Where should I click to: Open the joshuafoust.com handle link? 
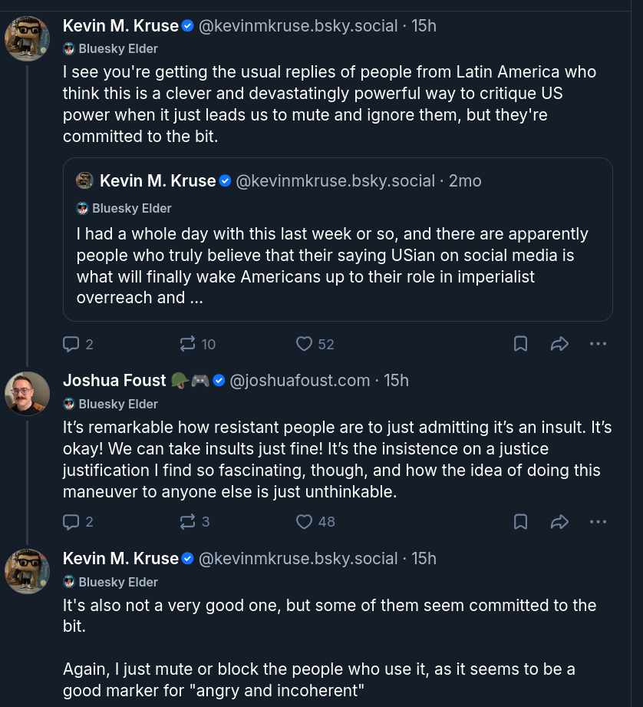tap(300, 380)
